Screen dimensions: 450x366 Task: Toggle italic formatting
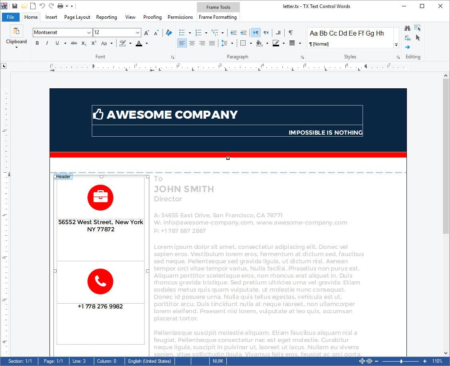(x=47, y=43)
